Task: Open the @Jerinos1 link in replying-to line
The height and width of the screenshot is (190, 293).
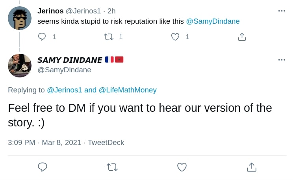Action: (65, 90)
